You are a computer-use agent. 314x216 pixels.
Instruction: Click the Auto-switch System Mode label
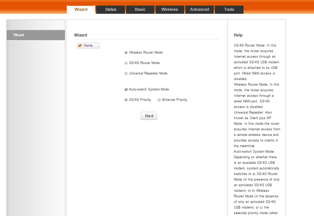tap(149, 89)
